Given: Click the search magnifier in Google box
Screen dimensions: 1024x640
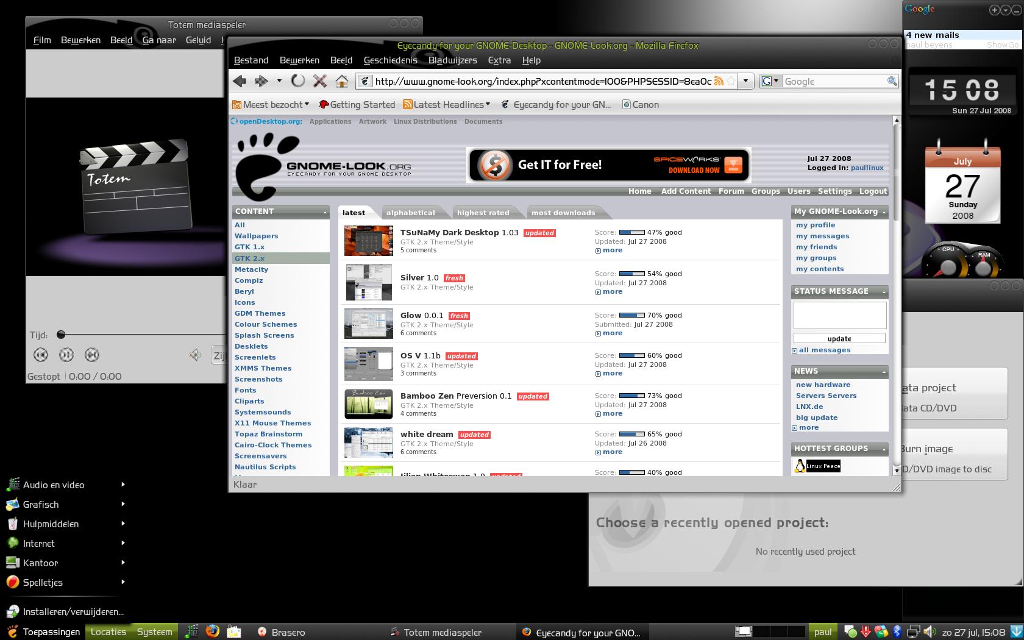Looking at the screenshot, I should [x=892, y=81].
